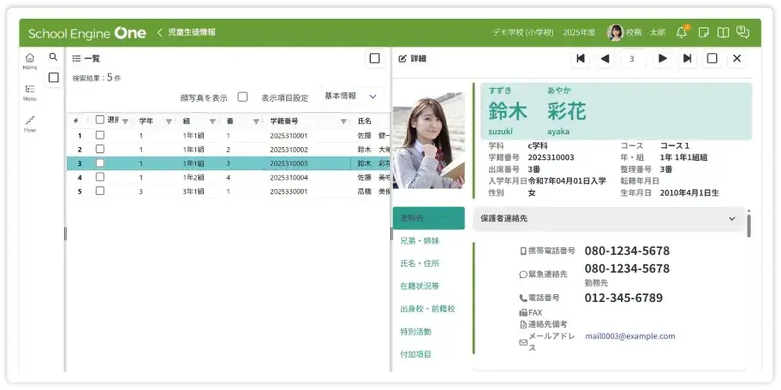Click the 詳細 edit pencil icon
The width and height of the screenshot is (781, 390).
point(402,59)
